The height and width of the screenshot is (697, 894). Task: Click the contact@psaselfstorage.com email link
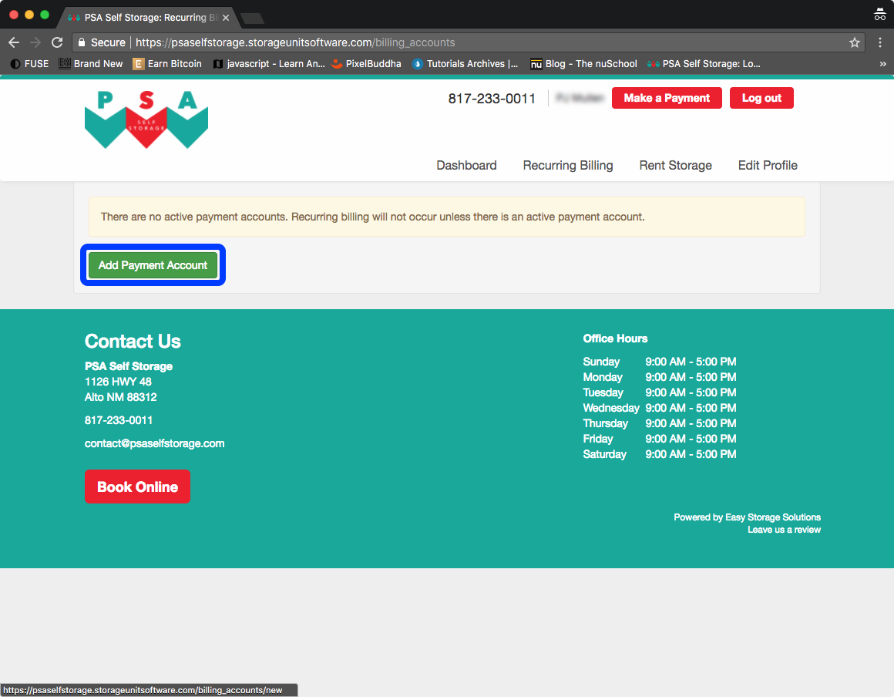click(x=154, y=443)
